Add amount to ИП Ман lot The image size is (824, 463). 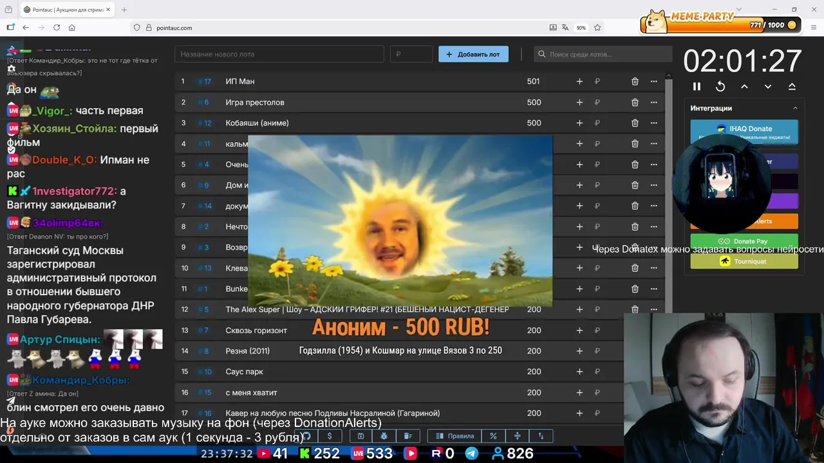(x=579, y=82)
